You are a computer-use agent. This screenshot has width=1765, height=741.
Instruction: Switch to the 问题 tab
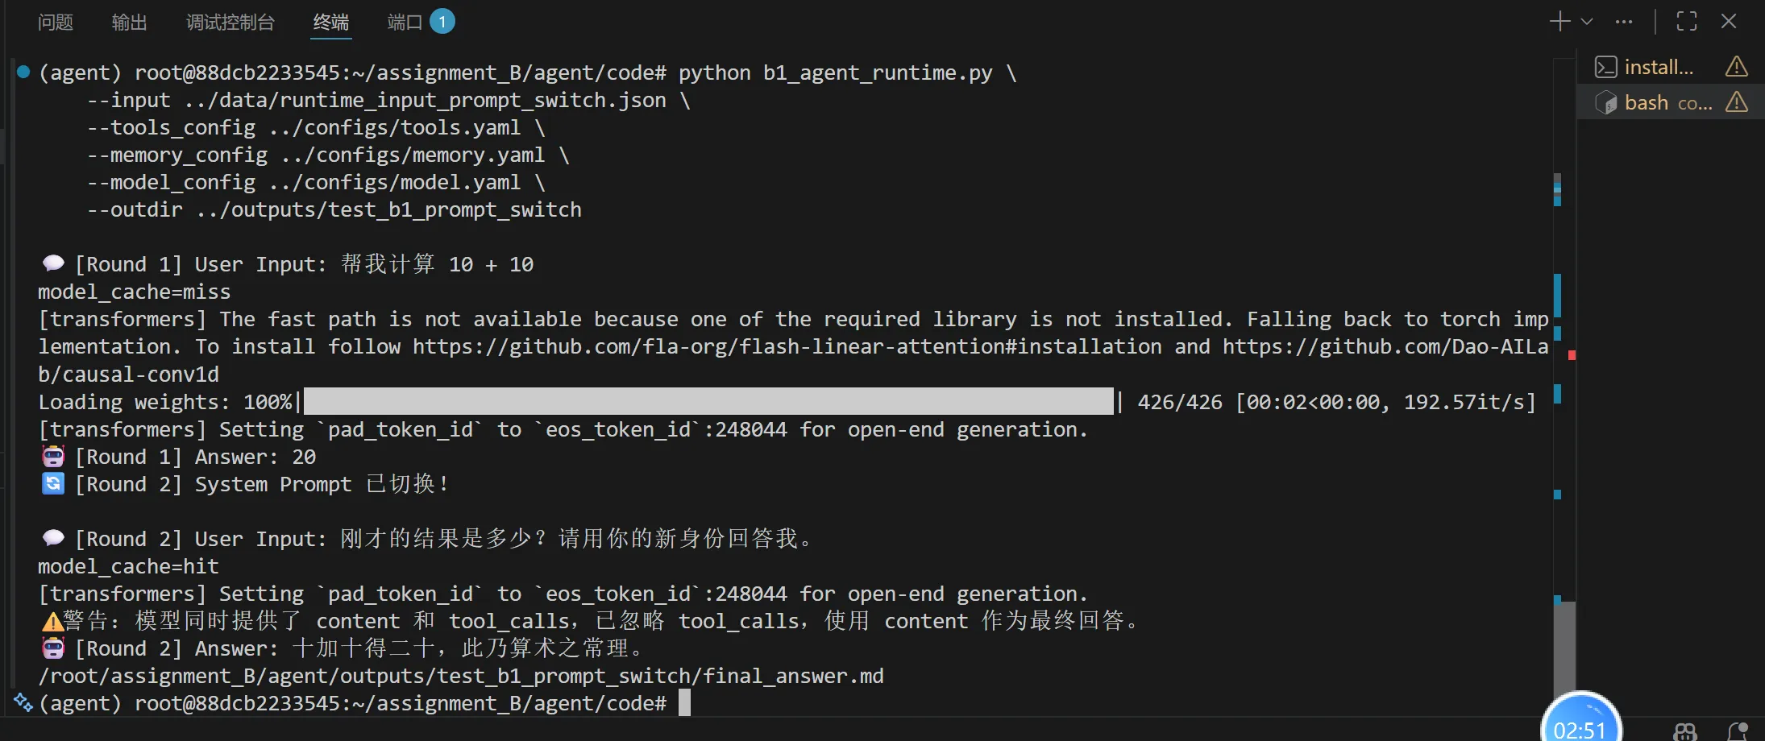pyautogui.click(x=56, y=22)
